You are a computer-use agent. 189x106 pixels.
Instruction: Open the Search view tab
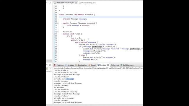tap(93, 65)
